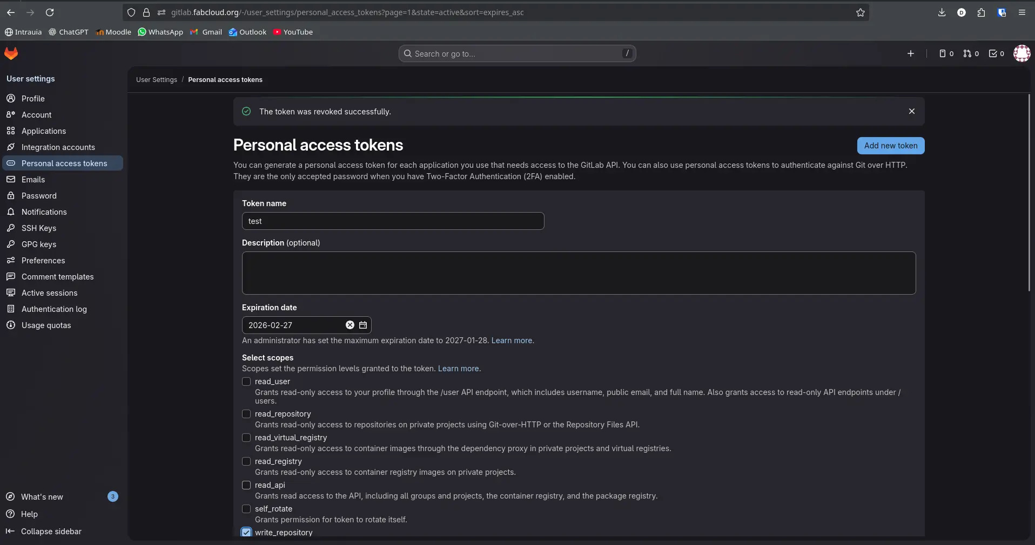Open Learn more about scopes
The height and width of the screenshot is (545, 1035).
pyautogui.click(x=458, y=369)
